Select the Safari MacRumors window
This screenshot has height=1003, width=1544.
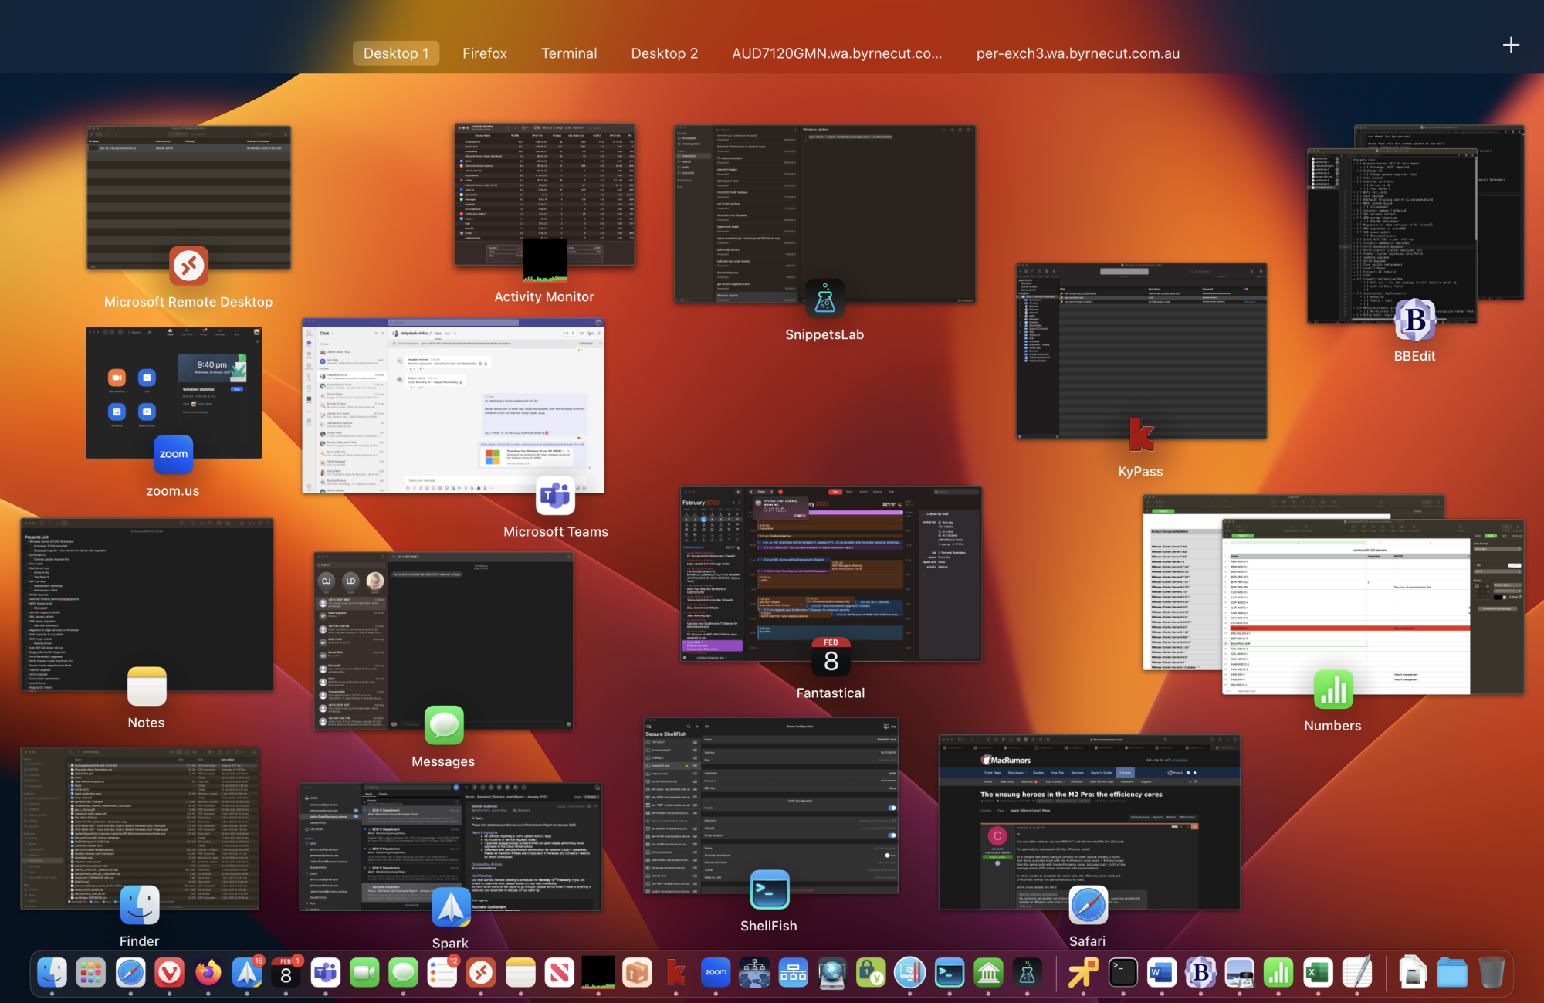pyautogui.click(x=1089, y=822)
